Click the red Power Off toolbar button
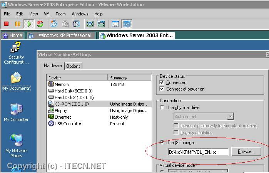The image size is (269, 173). pos(7,24)
